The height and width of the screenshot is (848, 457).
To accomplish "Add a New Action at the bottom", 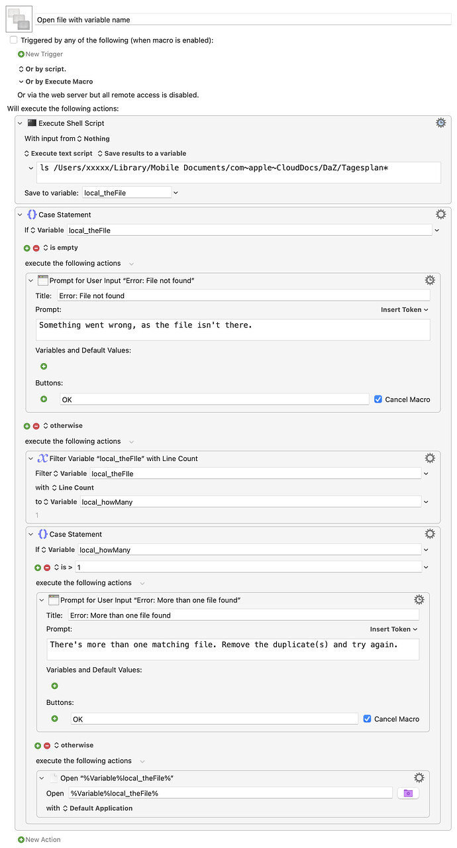I will 39,839.
